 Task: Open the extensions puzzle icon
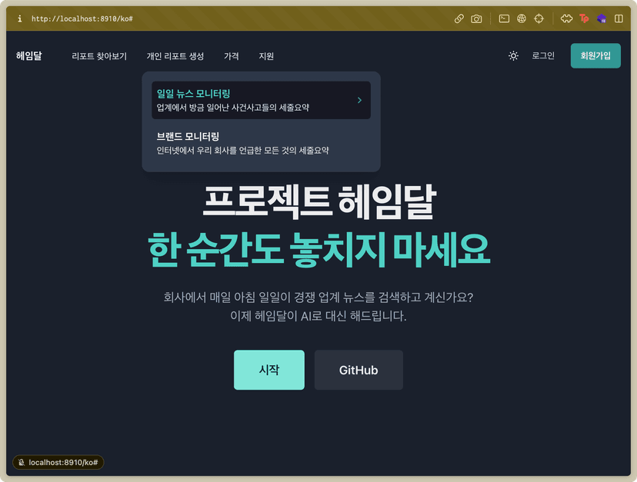[566, 18]
